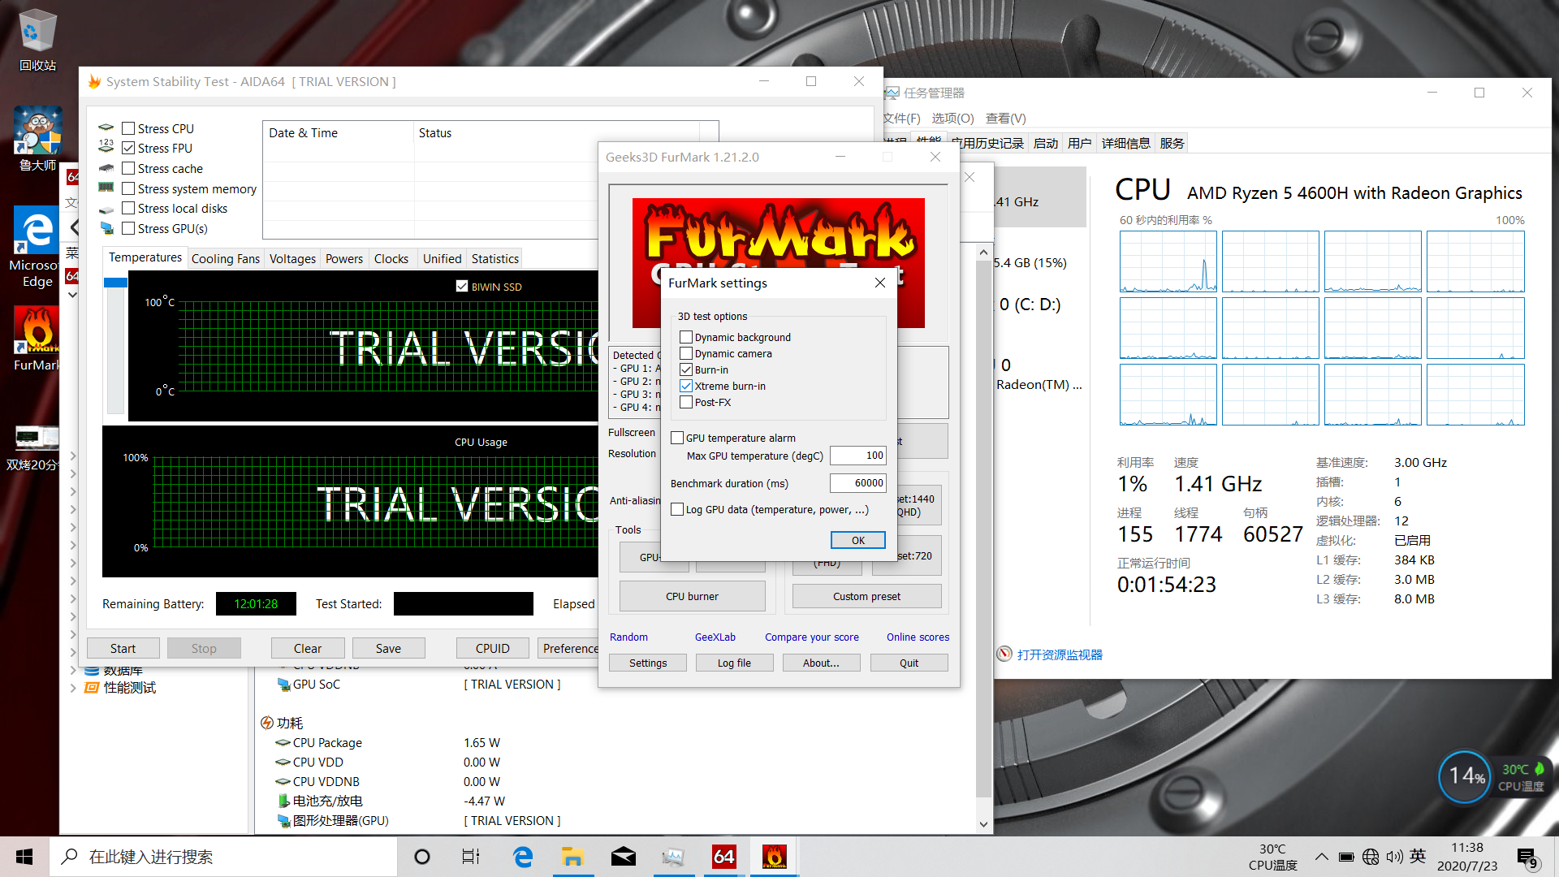Viewport: 1559px width, 877px height.
Task: Click the Clear button in AIDA64
Action: 308,648
